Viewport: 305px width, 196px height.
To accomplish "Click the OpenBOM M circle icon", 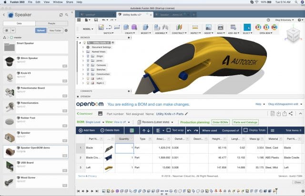I will point(274,28).
